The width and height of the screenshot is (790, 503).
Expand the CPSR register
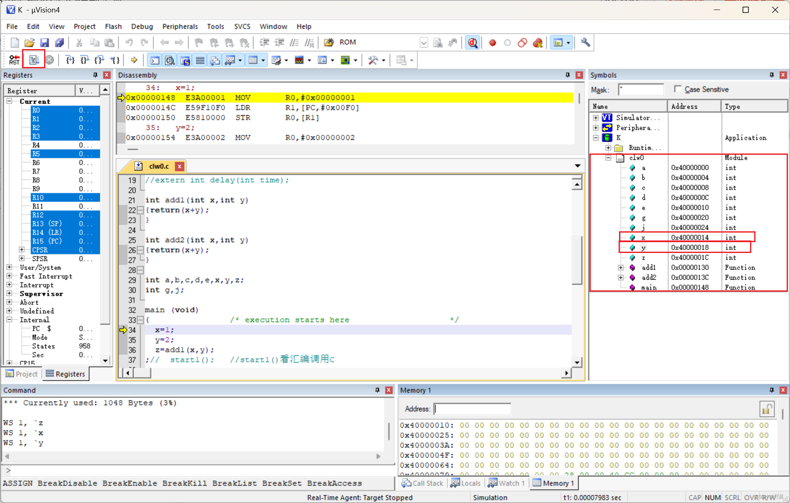point(22,250)
